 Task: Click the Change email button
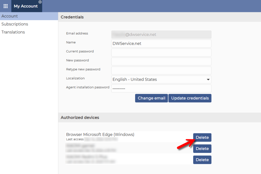coord(151,98)
